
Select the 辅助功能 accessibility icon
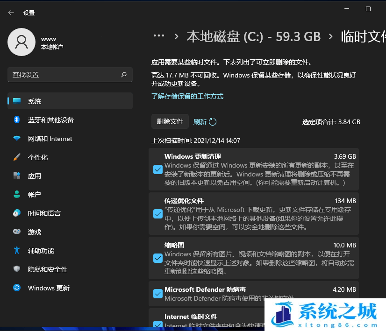(x=17, y=251)
